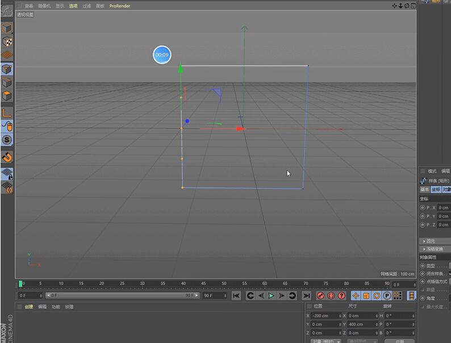Expand the 冻结变换 section
Screen dimensions: 451x343
435,249
